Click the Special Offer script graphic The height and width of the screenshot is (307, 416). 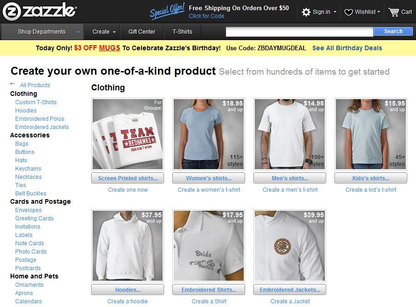click(x=167, y=12)
